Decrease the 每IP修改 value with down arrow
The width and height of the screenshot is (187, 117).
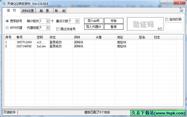[x=48, y=22]
